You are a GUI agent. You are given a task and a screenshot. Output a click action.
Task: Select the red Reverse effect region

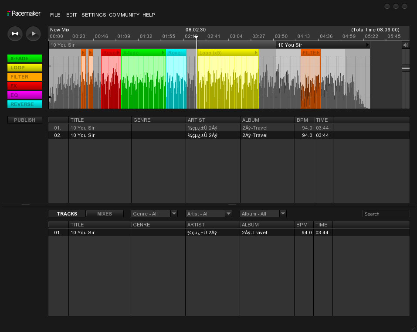coord(111,79)
